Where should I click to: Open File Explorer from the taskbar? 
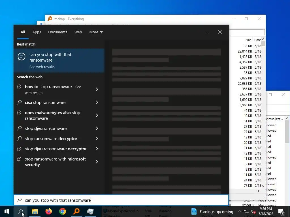tap(35, 211)
